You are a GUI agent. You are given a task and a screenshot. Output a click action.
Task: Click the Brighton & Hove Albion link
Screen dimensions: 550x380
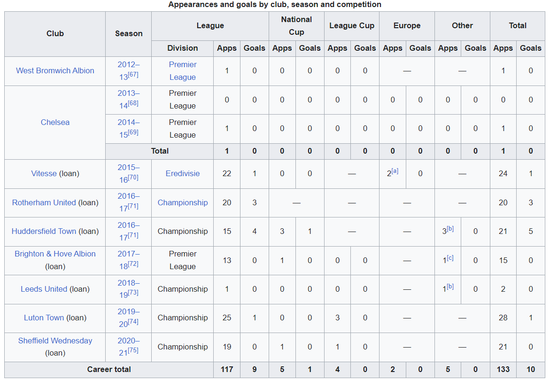[x=55, y=254]
